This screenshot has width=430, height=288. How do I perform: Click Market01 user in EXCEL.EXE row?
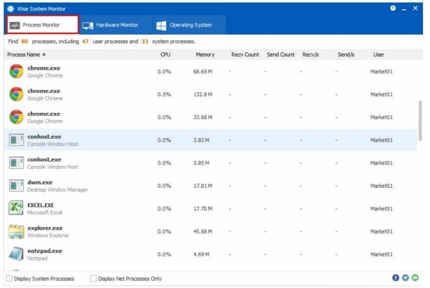click(381, 209)
